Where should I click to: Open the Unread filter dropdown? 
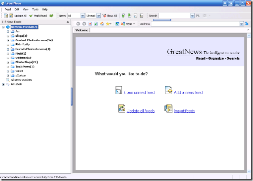98,16
